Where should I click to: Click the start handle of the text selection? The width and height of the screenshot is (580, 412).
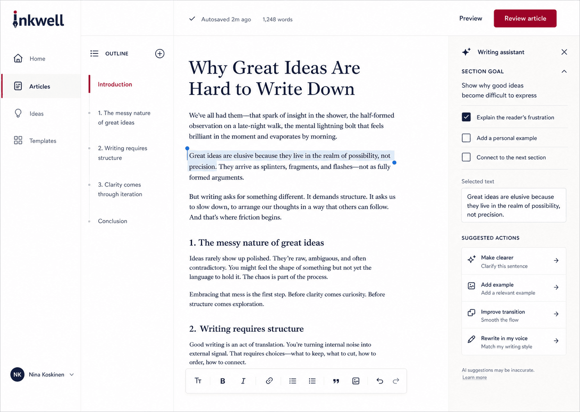[x=187, y=148]
